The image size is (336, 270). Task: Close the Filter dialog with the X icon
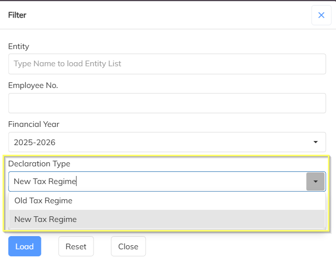click(x=321, y=15)
